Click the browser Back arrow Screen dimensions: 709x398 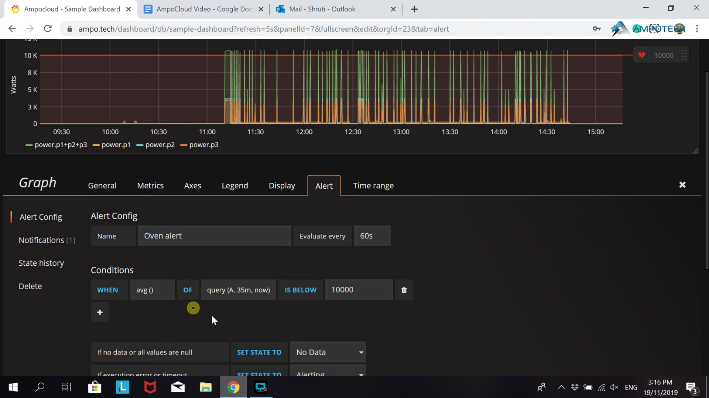click(x=12, y=29)
